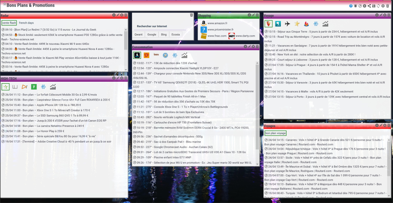Screen dimensions: 393x203
Task: Select the orange D feed in Consommation
Action: point(146,55)
